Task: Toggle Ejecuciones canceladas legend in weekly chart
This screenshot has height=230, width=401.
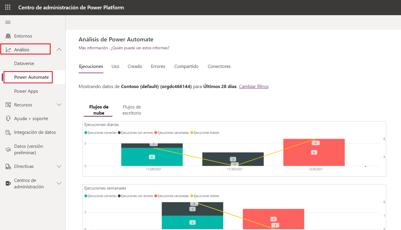Action: [172, 196]
